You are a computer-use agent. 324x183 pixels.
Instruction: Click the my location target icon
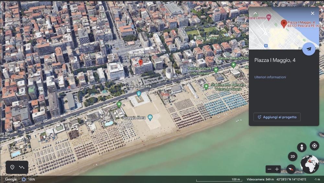[314, 146]
